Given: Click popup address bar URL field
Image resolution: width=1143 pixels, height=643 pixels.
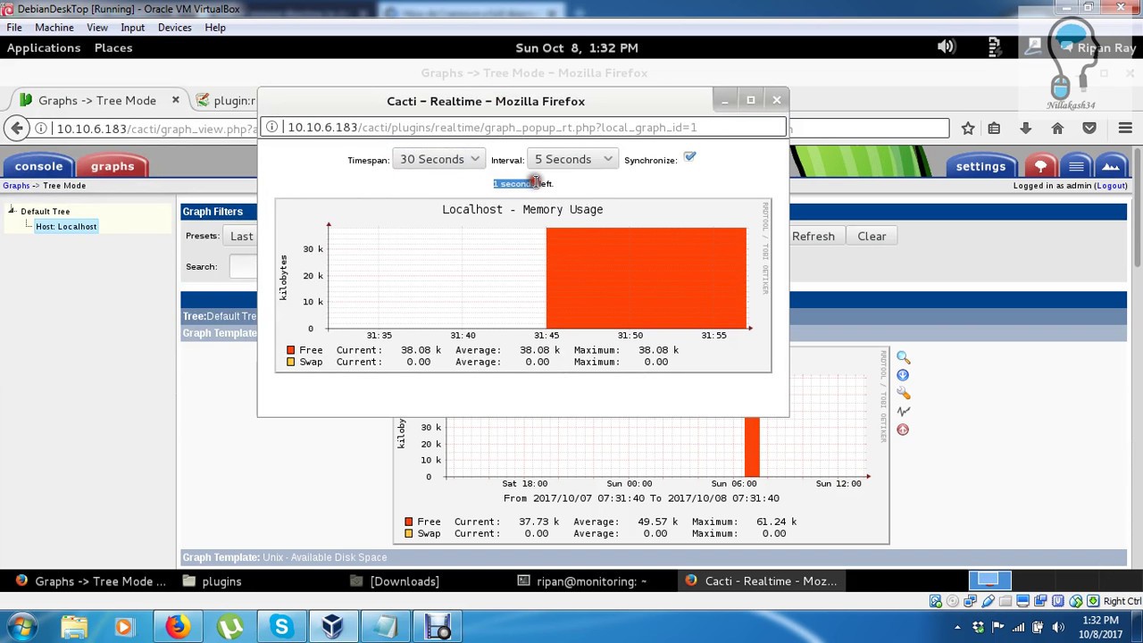Looking at the screenshot, I should pos(523,128).
